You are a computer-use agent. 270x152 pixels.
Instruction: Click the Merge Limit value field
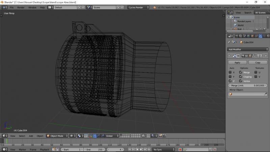[x=248, y=85]
